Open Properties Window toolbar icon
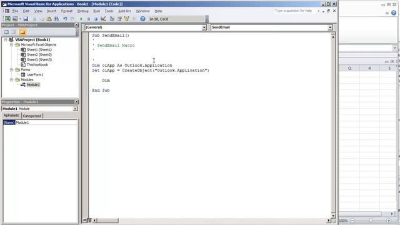This screenshot has height=225, width=400. (119, 19)
